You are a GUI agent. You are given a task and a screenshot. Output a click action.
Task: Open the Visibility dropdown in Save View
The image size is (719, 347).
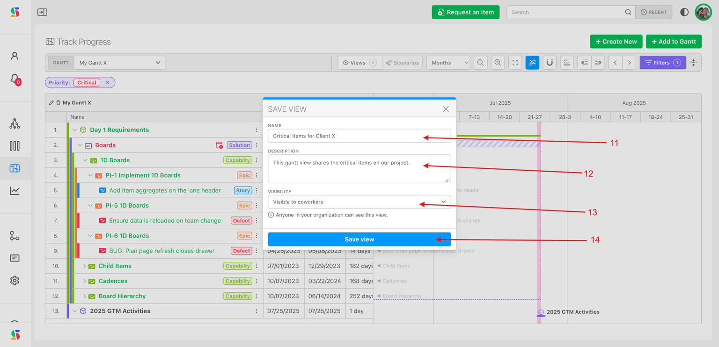coord(359,202)
